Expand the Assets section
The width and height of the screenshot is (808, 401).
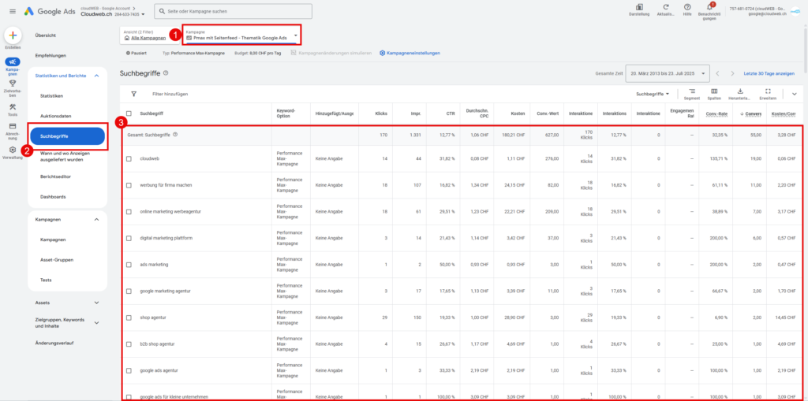pyautogui.click(x=96, y=302)
